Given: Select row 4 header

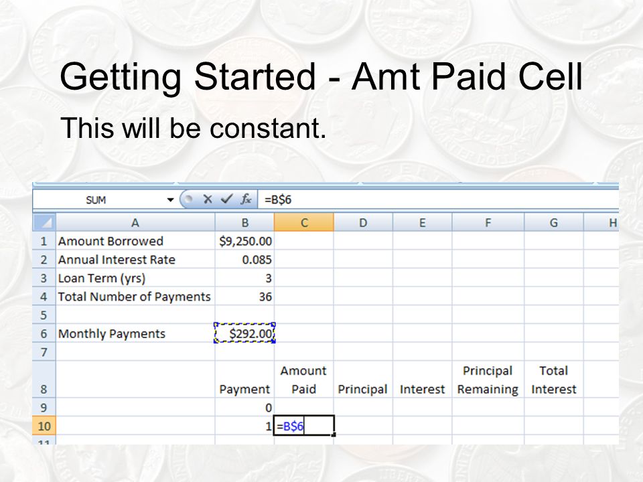Looking at the screenshot, I should point(44,297).
